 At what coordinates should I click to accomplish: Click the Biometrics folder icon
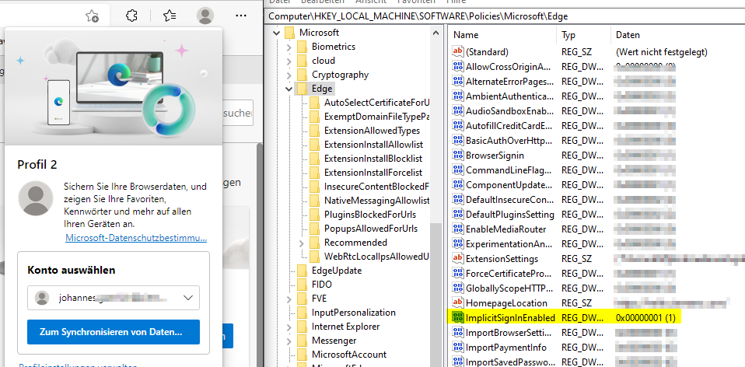(303, 47)
